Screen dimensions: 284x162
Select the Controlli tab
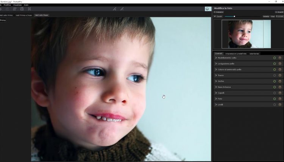tap(218, 53)
